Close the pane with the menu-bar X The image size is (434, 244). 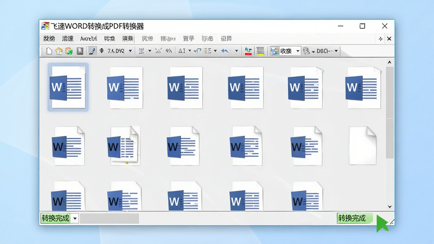(x=389, y=39)
